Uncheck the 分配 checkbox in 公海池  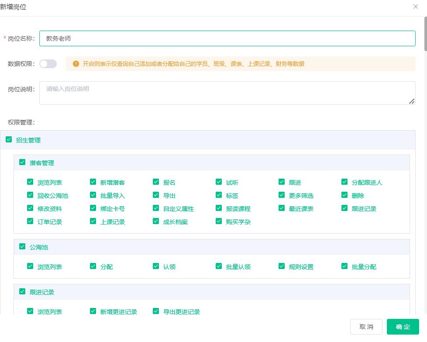(x=93, y=266)
